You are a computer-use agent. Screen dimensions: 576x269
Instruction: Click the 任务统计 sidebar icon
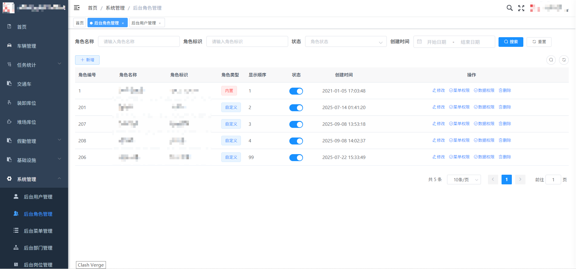click(9, 65)
